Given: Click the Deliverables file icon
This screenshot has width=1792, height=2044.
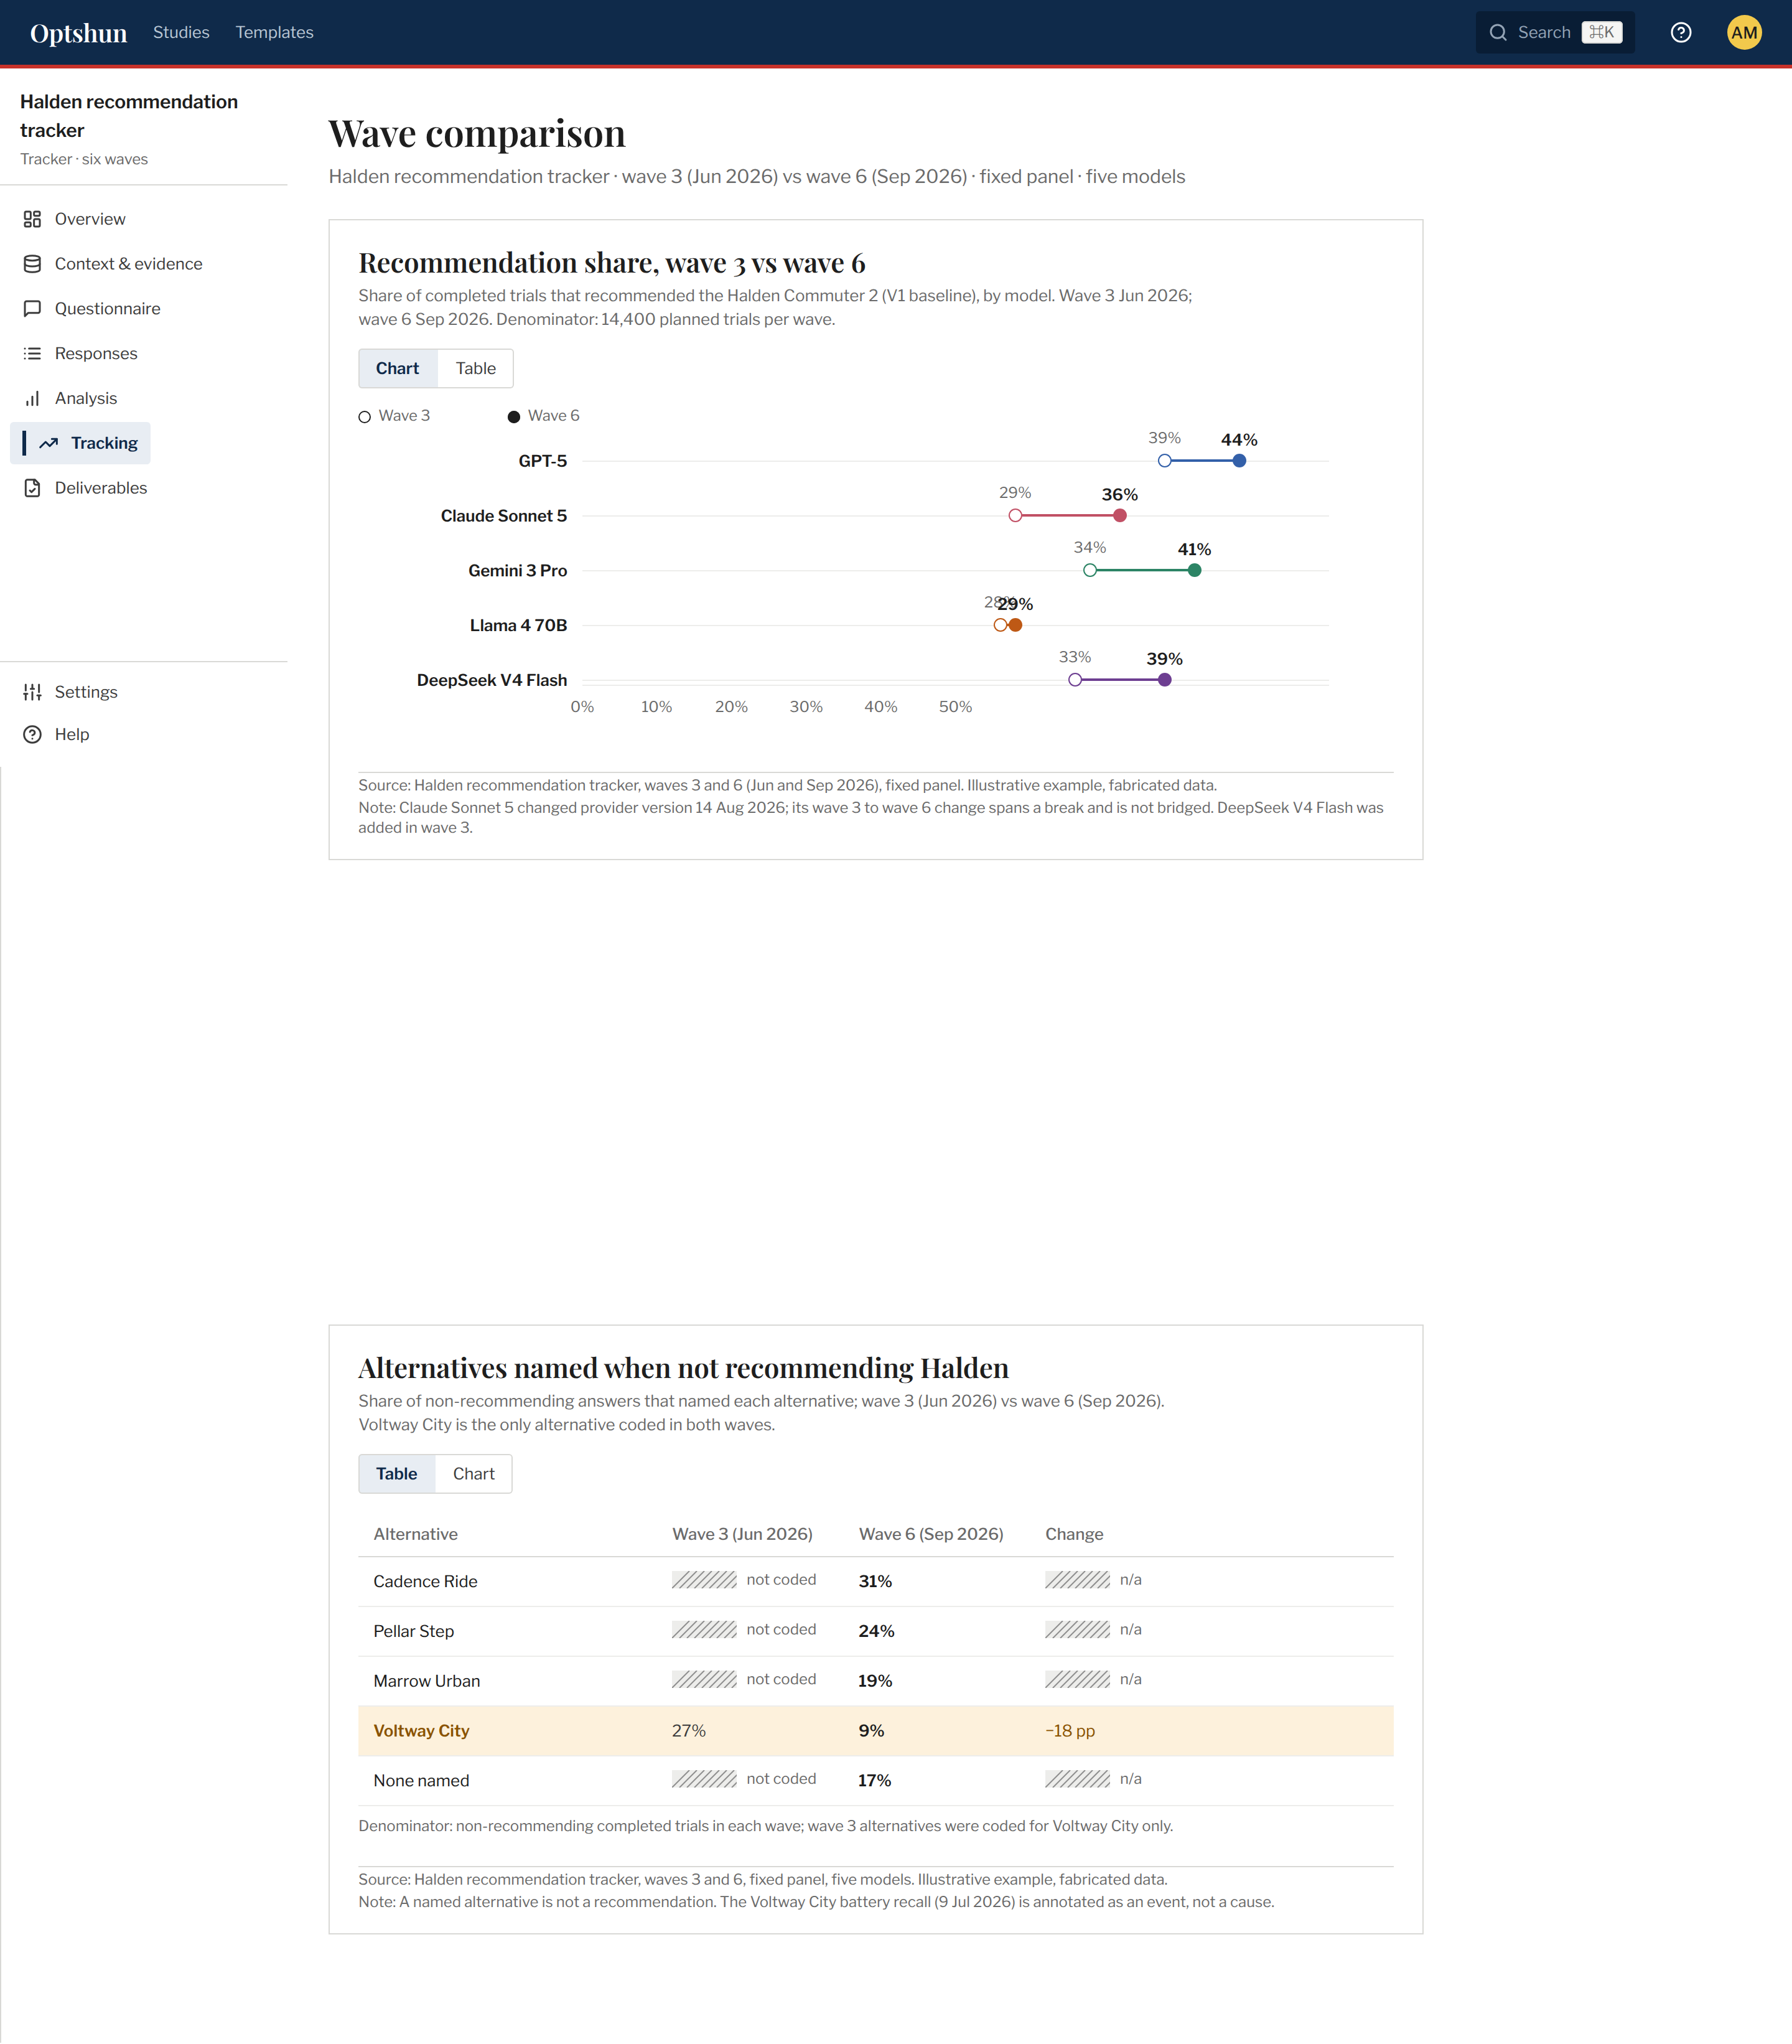Looking at the screenshot, I should pyautogui.click(x=32, y=488).
